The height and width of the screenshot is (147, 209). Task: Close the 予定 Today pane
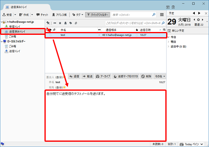206,13
